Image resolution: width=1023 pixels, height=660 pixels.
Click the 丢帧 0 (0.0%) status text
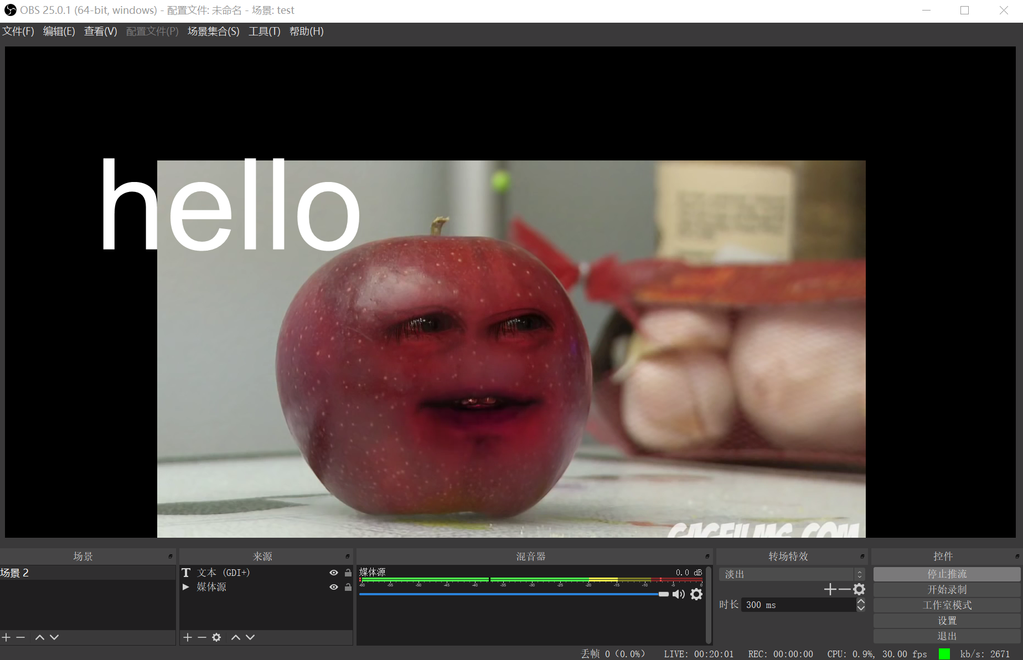pyautogui.click(x=613, y=654)
